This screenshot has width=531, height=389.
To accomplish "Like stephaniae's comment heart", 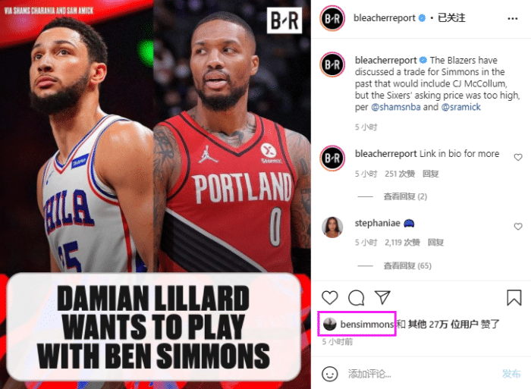I will (518, 226).
